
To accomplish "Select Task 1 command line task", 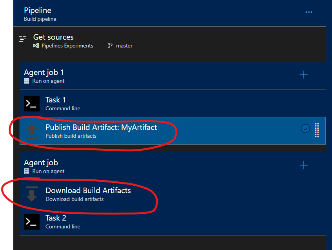I will pos(172,103).
